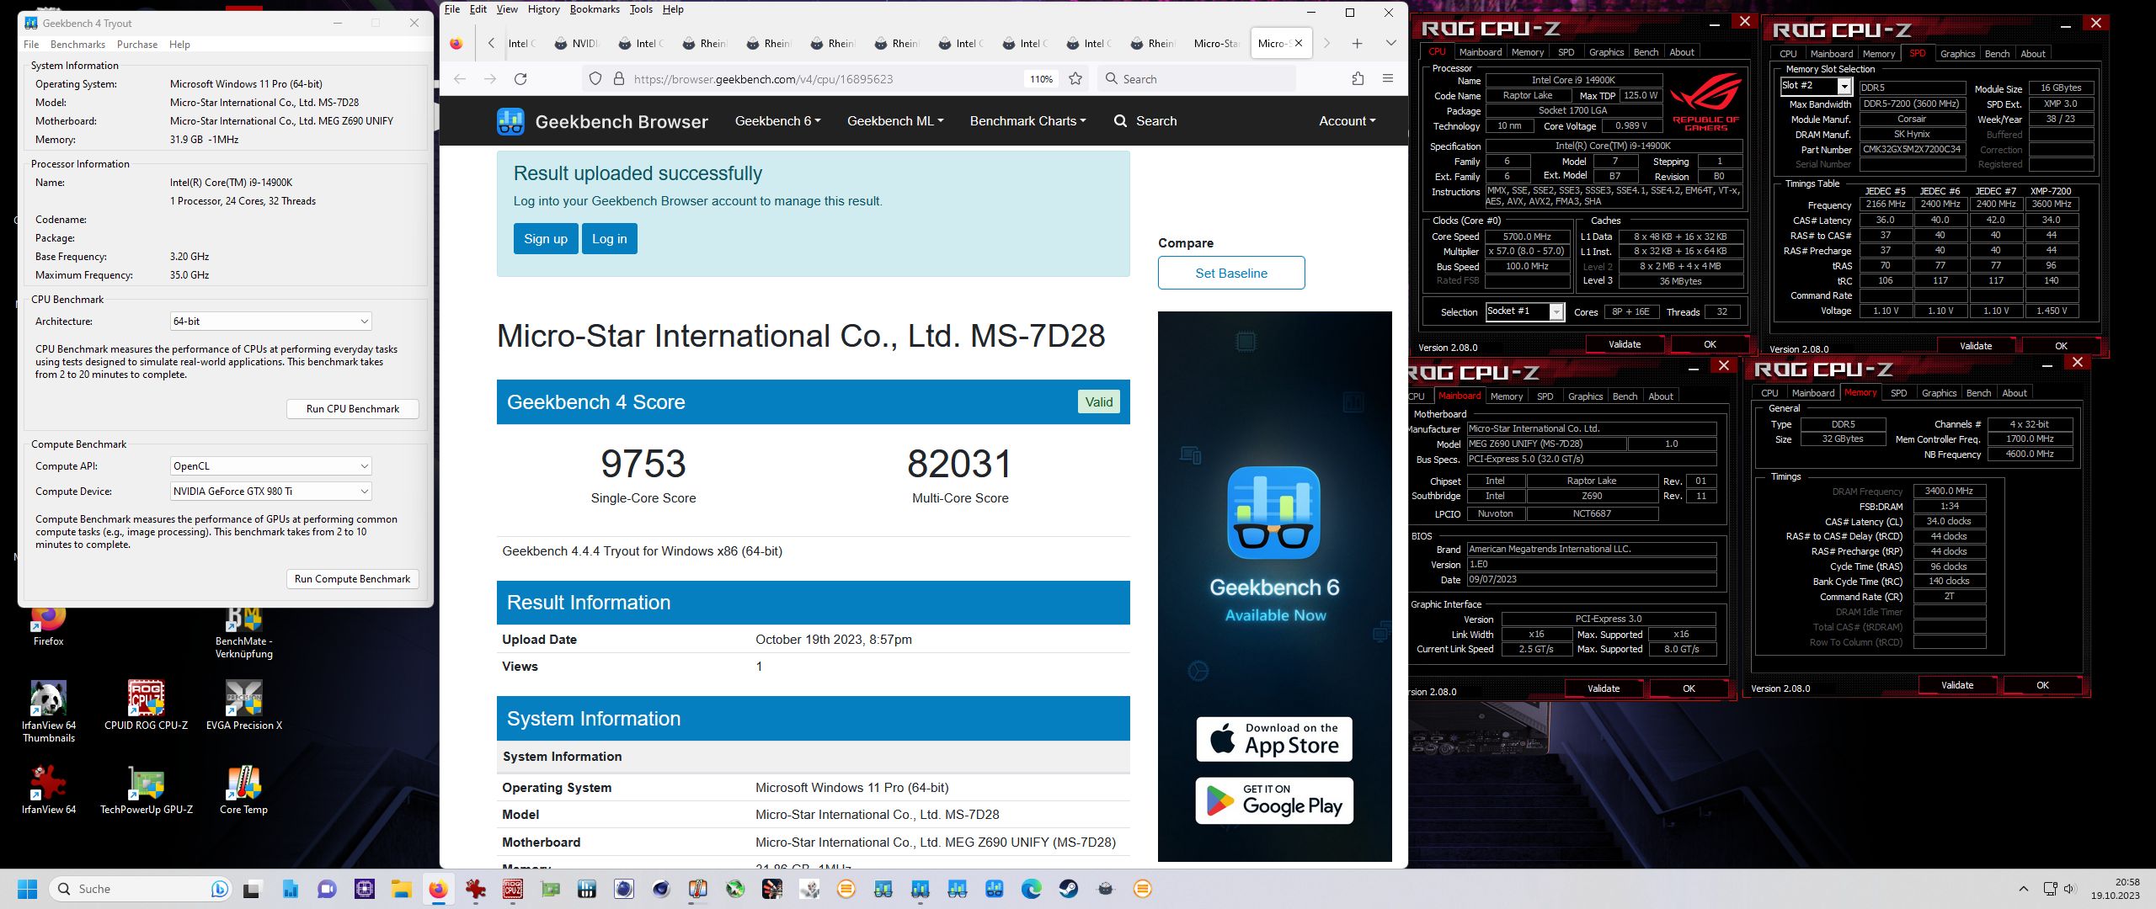Click Run Compute Benchmark button

[353, 579]
